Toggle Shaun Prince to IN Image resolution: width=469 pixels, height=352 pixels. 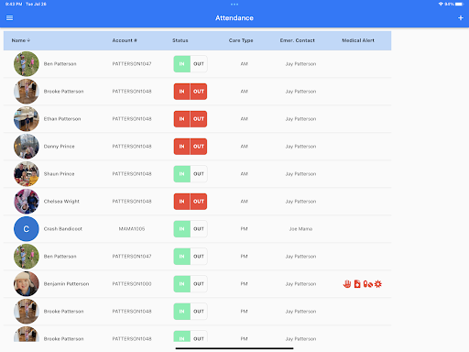[182, 174]
